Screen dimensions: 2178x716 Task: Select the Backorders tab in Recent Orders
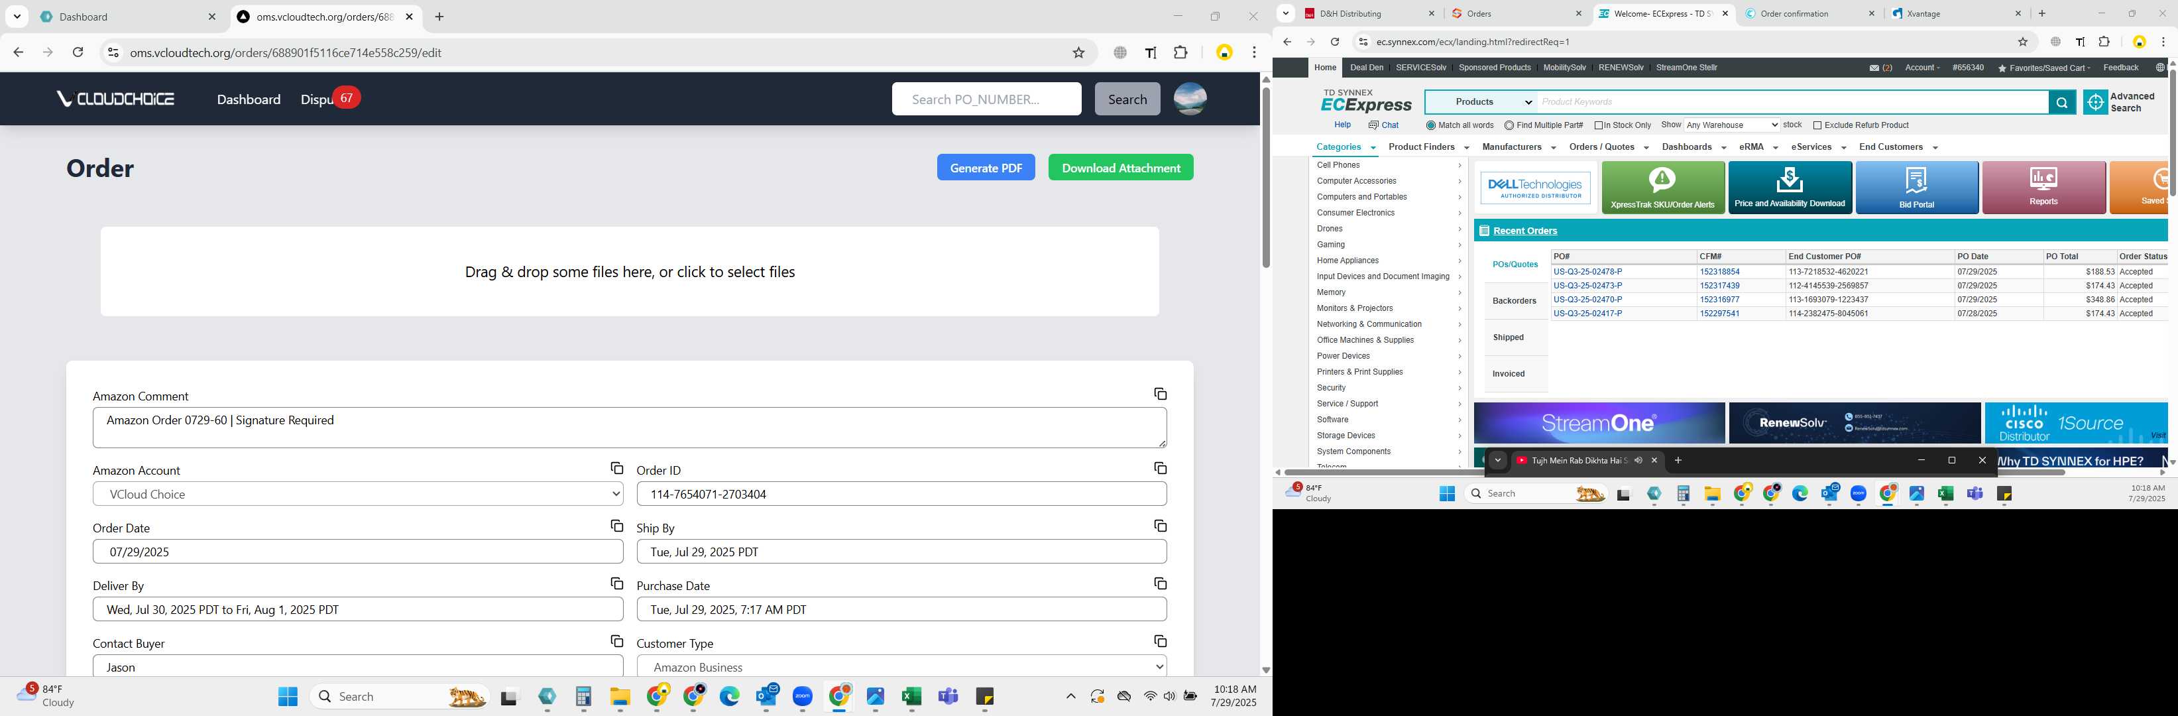point(1515,301)
